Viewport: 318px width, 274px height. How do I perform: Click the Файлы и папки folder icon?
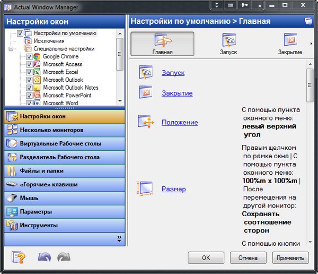tap(12, 171)
